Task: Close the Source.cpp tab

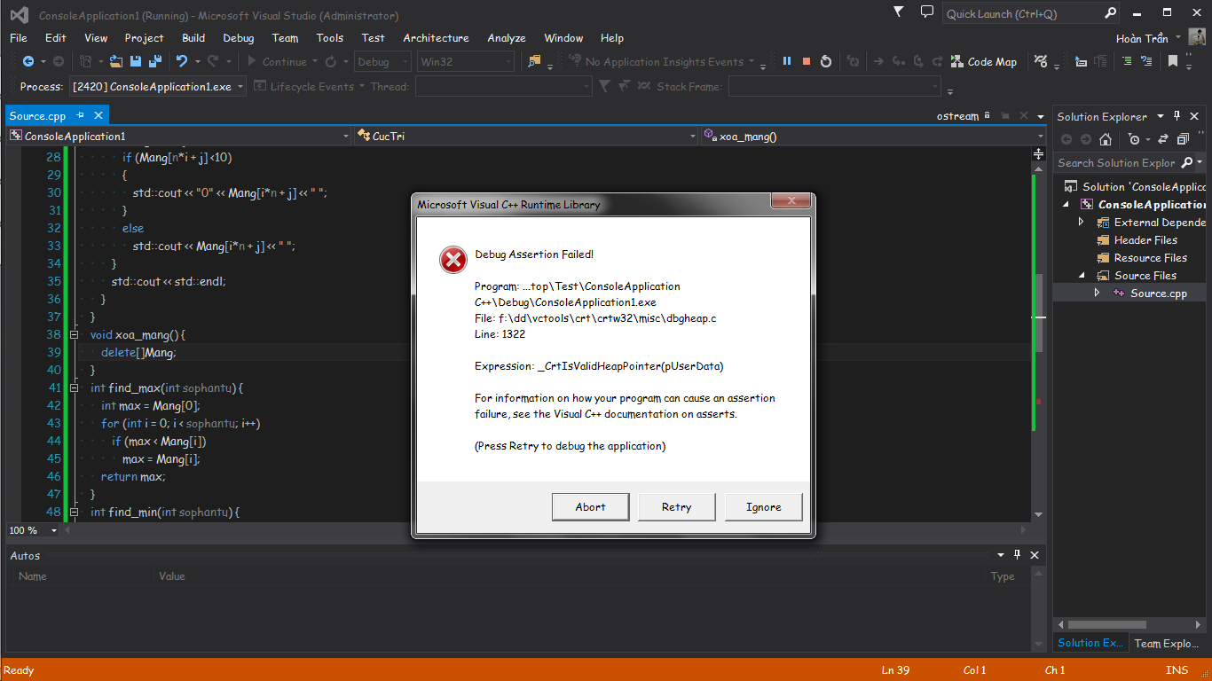Action: pyautogui.click(x=98, y=115)
